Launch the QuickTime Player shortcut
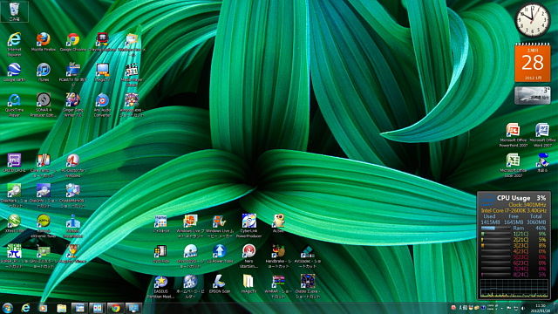Screen dimensions: 558x314 click(14, 105)
